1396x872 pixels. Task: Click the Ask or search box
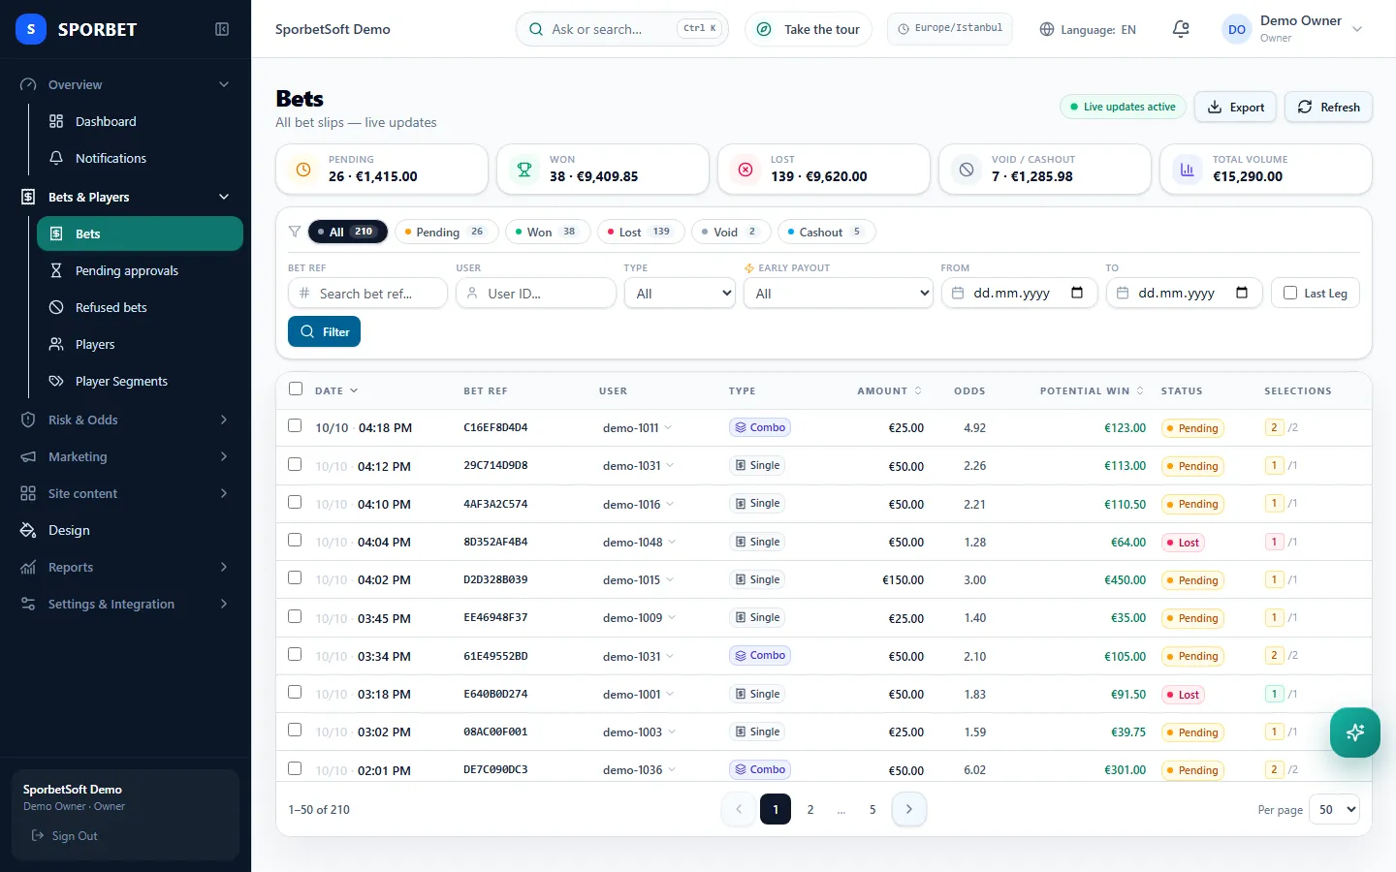[622, 29]
